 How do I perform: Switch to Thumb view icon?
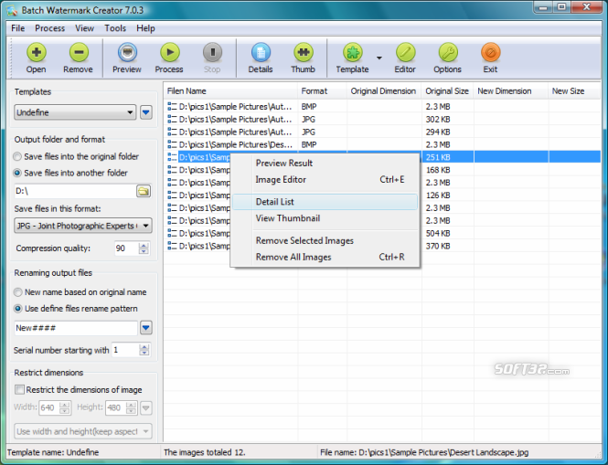coord(304,52)
